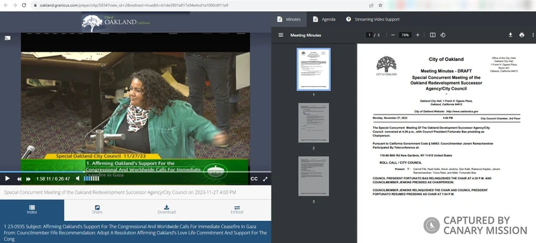Screen dimensions: 536x243
Task: Play the council meeting video
Action: 7,179
